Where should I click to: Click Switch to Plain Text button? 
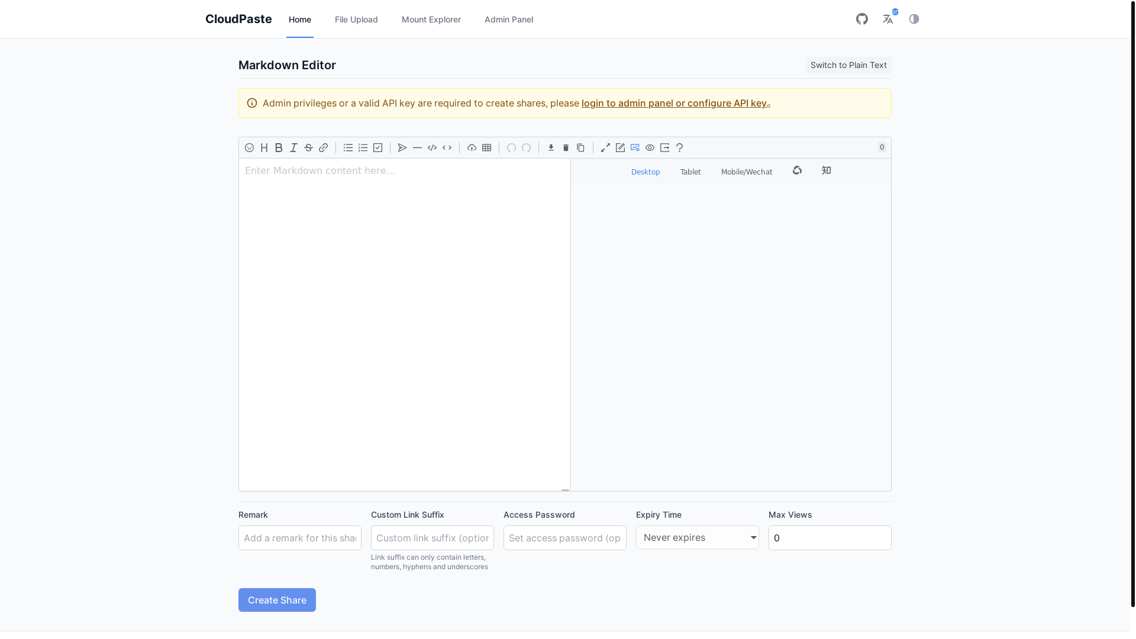848,65
